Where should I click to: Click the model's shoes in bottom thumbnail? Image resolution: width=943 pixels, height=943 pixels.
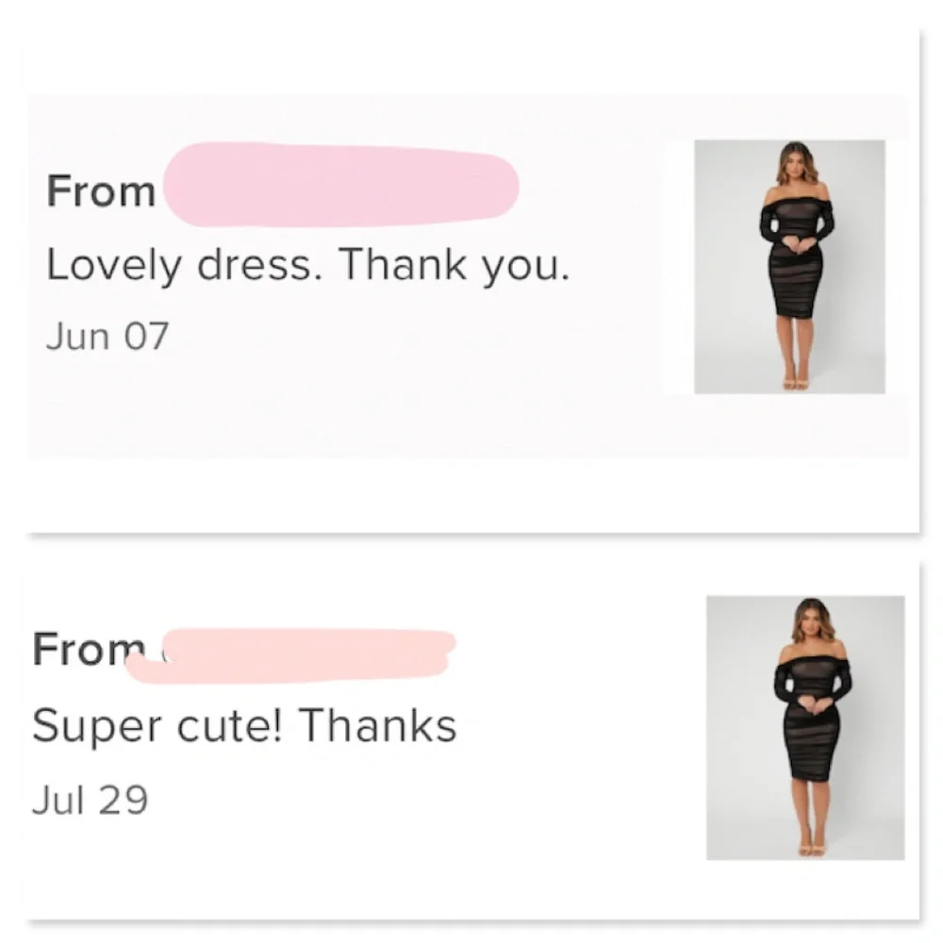coord(807,847)
